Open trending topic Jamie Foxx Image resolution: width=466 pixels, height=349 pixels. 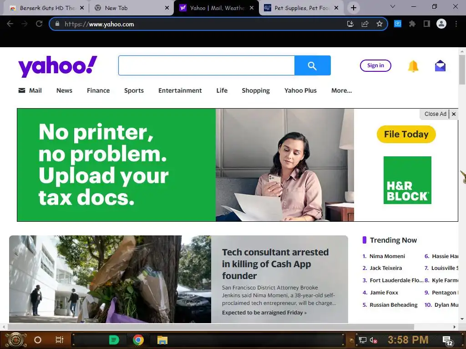tap(384, 293)
